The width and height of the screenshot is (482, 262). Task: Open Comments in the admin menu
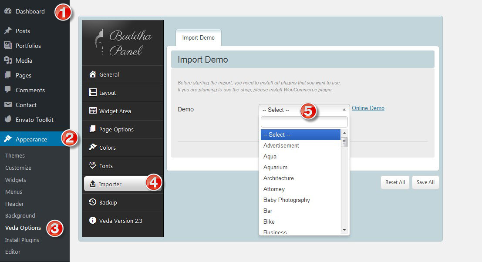[30, 90]
